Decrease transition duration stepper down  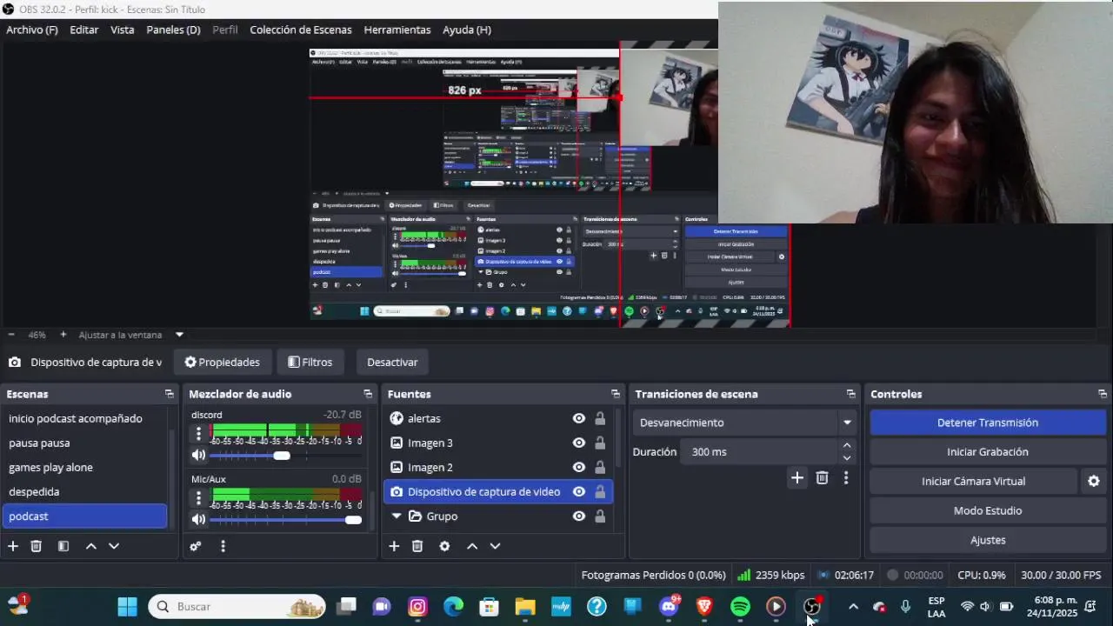(x=847, y=458)
